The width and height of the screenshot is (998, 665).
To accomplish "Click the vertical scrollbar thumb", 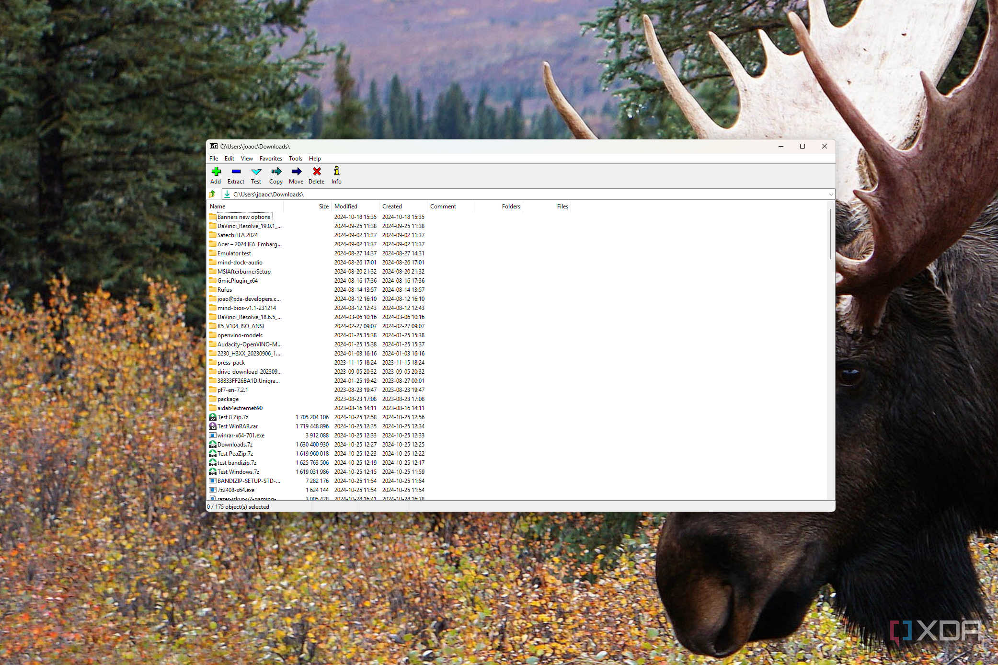I will click(830, 233).
